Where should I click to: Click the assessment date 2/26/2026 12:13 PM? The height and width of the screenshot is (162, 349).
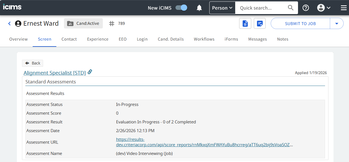(x=135, y=131)
